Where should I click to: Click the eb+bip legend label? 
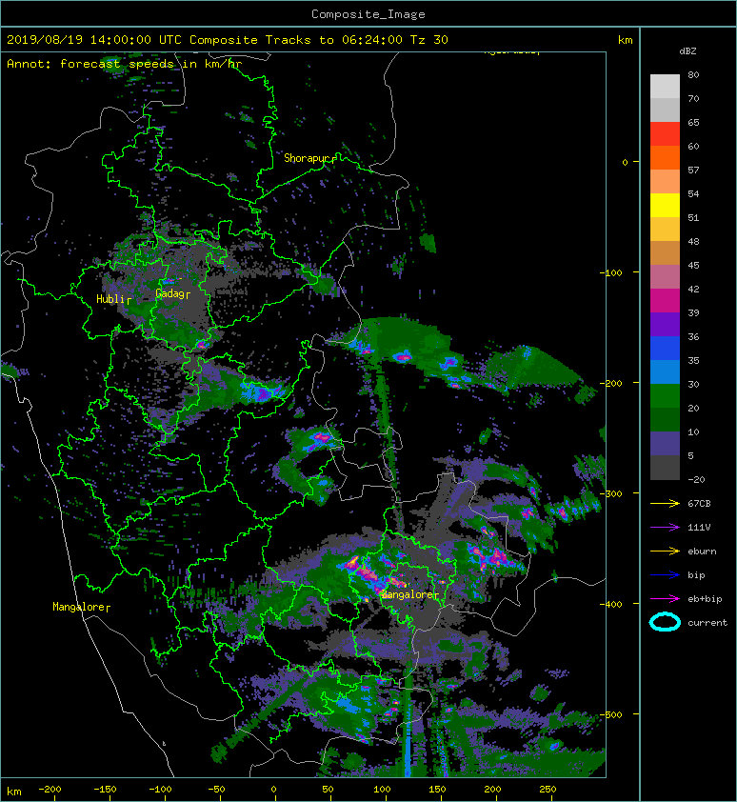coord(705,599)
